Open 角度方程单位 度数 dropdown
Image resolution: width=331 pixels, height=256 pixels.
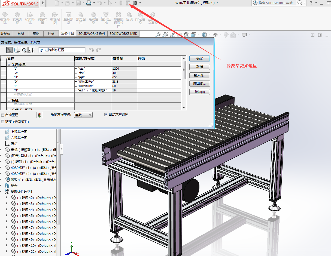coord(83,115)
